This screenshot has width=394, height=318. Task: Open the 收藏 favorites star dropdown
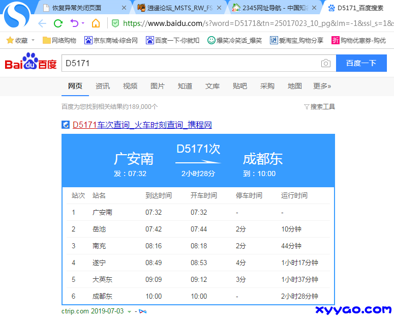pos(21,40)
